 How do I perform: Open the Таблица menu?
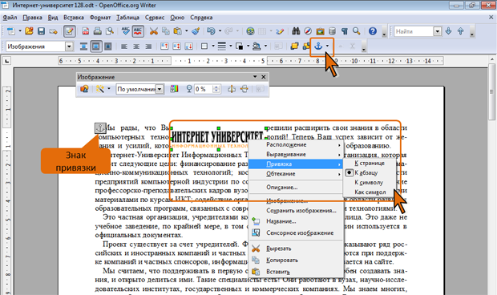point(127,18)
